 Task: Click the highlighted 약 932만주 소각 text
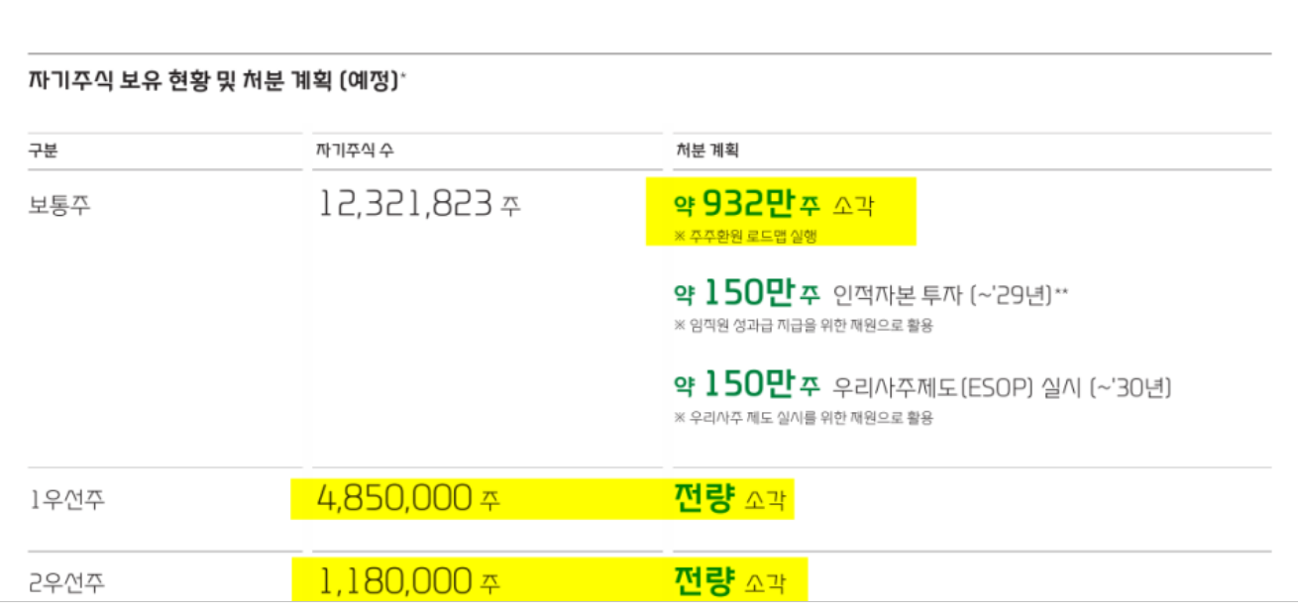point(775,206)
